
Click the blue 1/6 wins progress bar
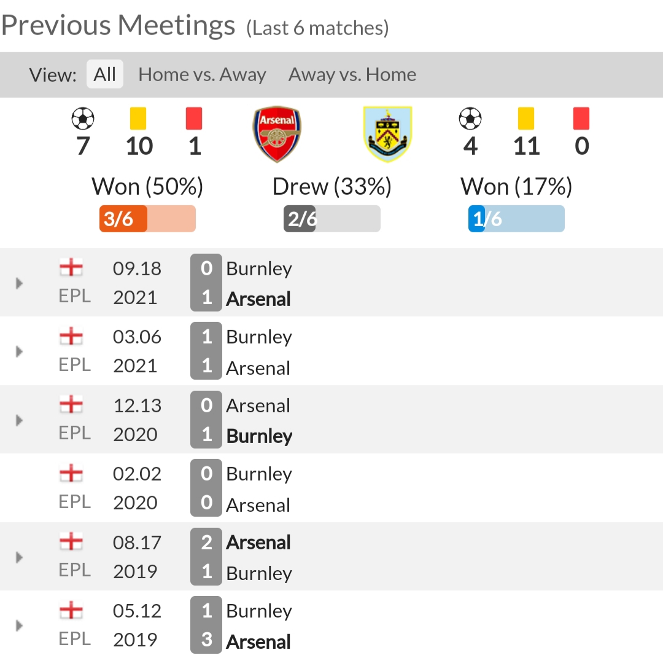516,219
